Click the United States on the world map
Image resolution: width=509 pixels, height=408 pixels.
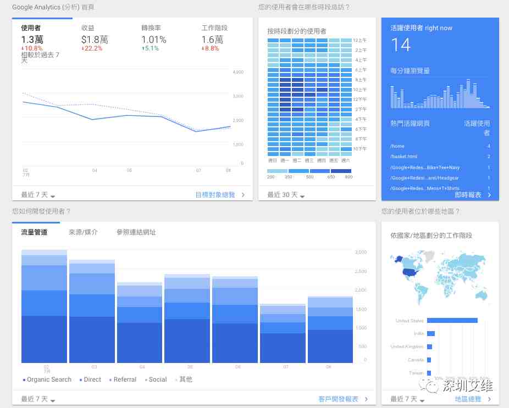point(411,273)
